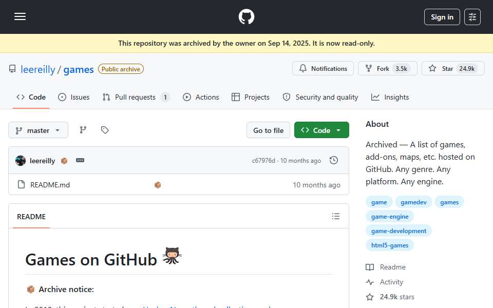Image resolution: width=493 pixels, height=308 pixels.
Task: Open the README.md file
Action: click(50, 185)
